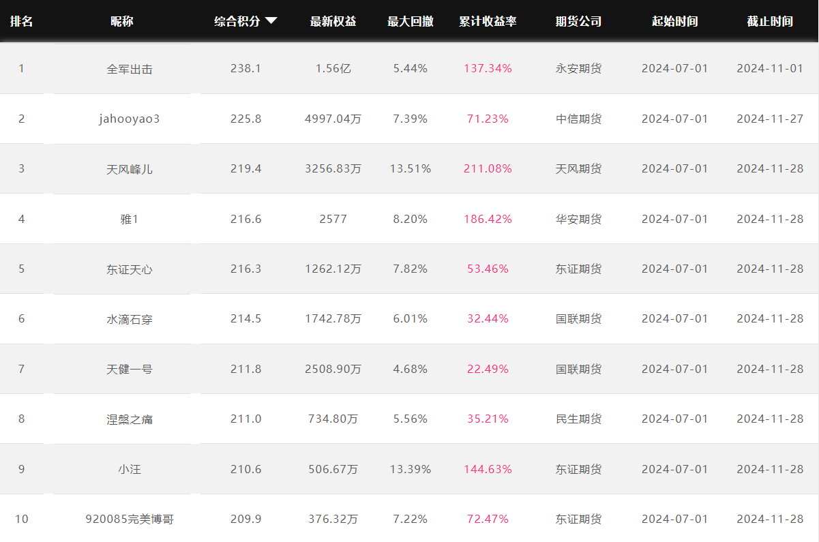This screenshot has width=819, height=542.
Task: Click the 144.63% return rate
Action: point(488,469)
